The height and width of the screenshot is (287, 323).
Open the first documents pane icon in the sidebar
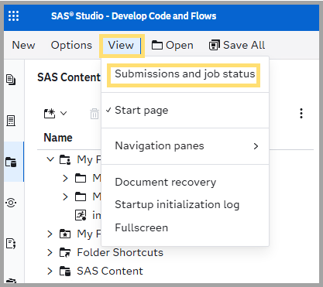[x=11, y=80]
